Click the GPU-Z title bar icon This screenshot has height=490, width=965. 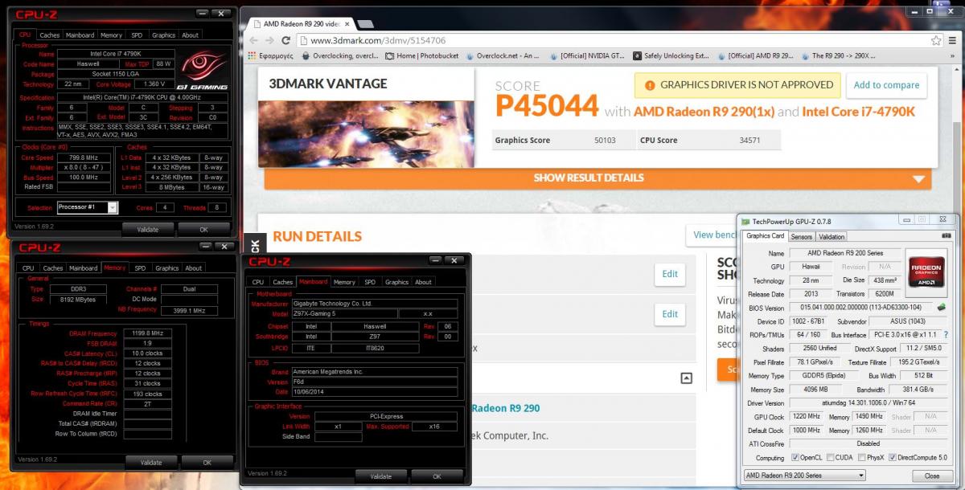[745, 221]
